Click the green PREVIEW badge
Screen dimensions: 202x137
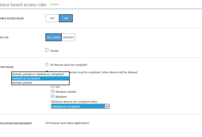pyautogui.click(x=54, y=5)
